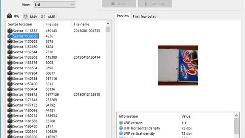Click camera icon for Sector 1132160
The width and height of the screenshot is (245, 138).
point(10,46)
